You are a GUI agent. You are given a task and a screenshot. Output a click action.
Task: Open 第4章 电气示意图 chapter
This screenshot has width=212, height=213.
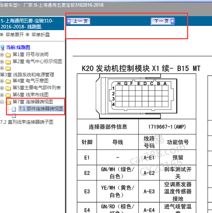pos(30,81)
